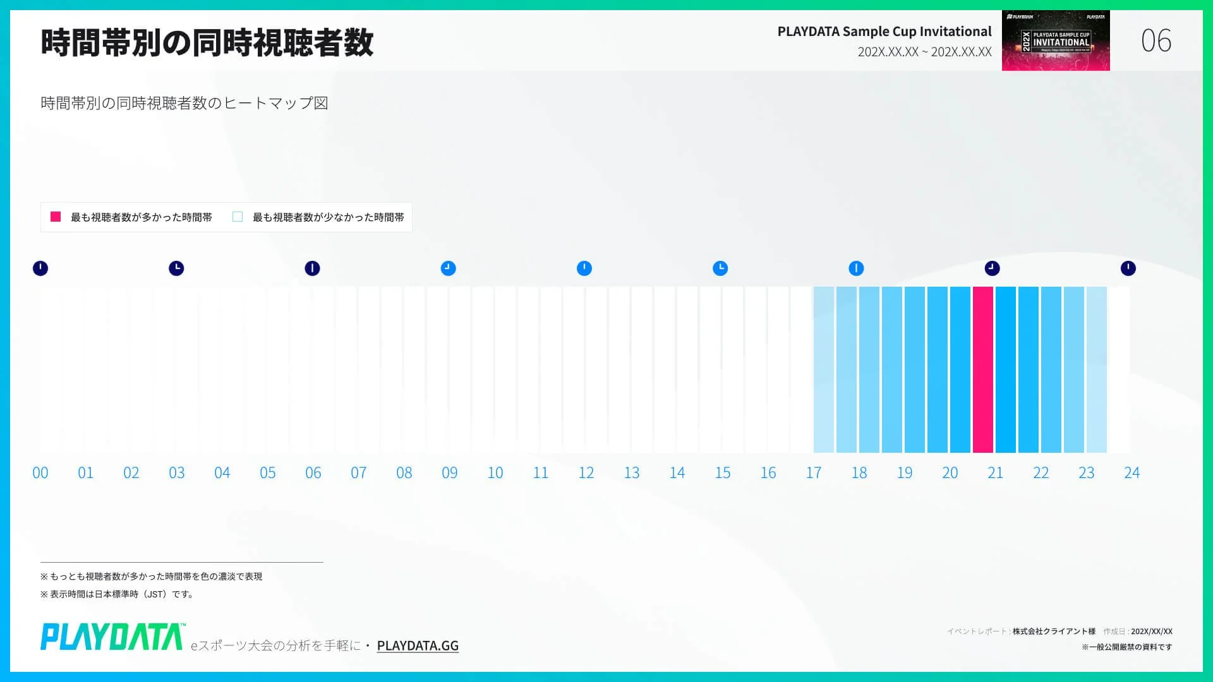The image size is (1213, 682).
Task: Click the clock icon marking 24:00
Action: point(1128,268)
